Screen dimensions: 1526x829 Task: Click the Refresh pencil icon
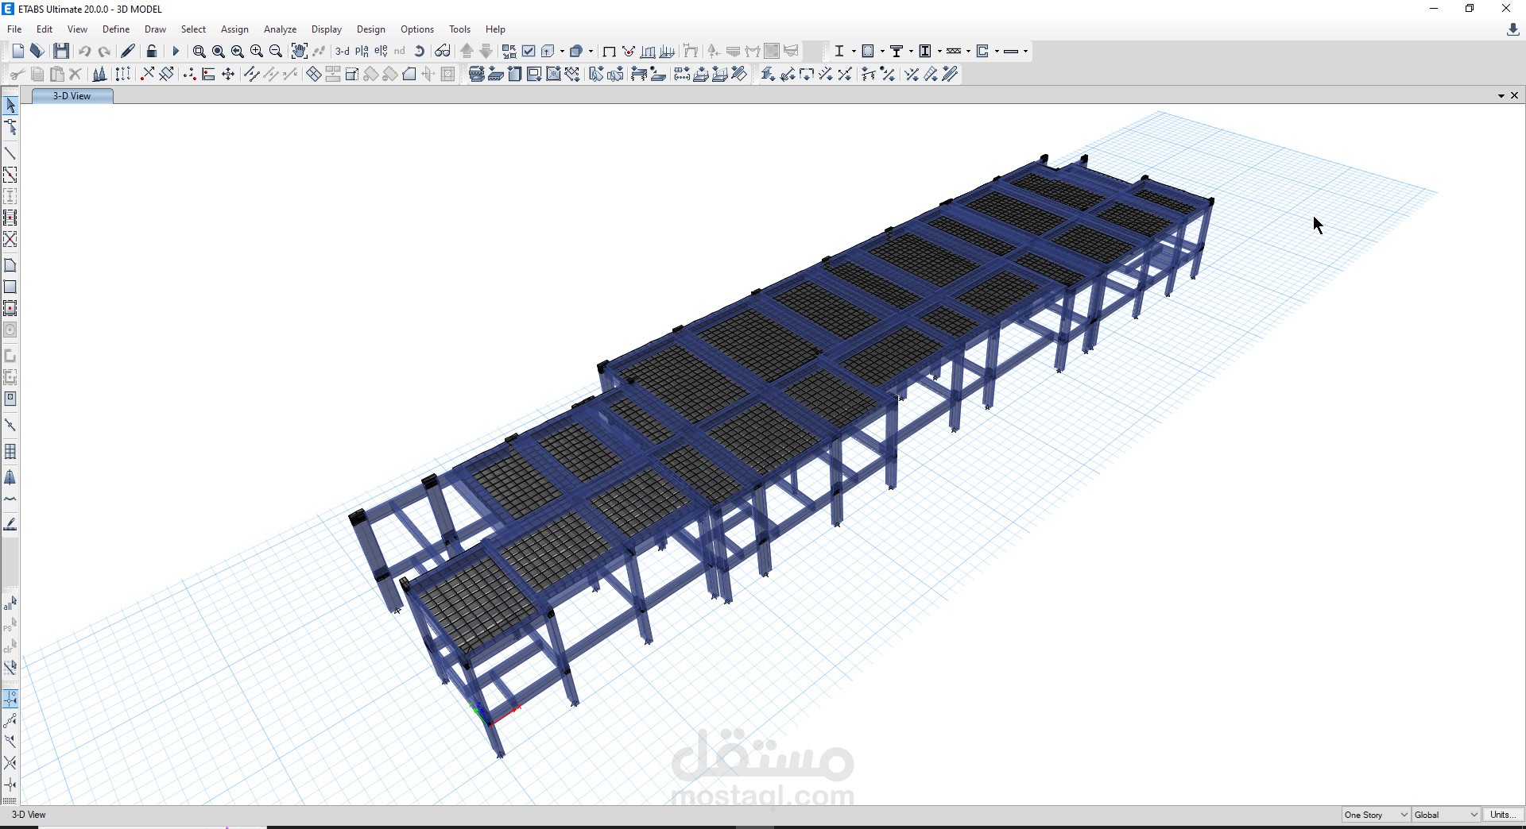pyautogui.click(x=127, y=51)
